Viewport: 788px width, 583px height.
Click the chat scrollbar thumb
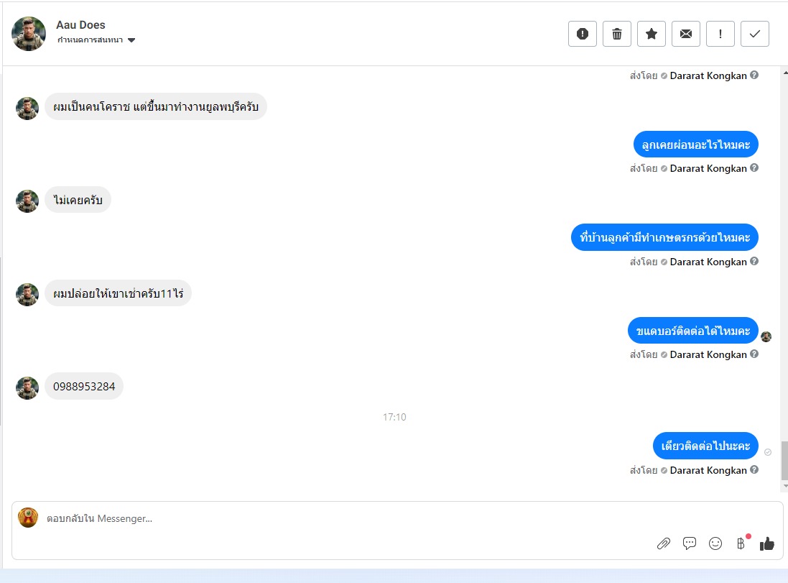(784, 460)
